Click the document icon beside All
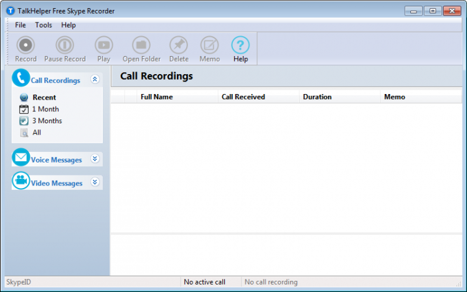The width and height of the screenshot is (467, 292). coord(24,133)
